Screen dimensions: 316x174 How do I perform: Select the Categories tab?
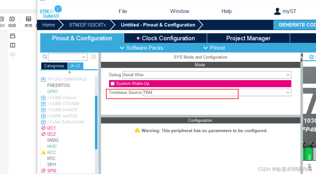coord(54,66)
